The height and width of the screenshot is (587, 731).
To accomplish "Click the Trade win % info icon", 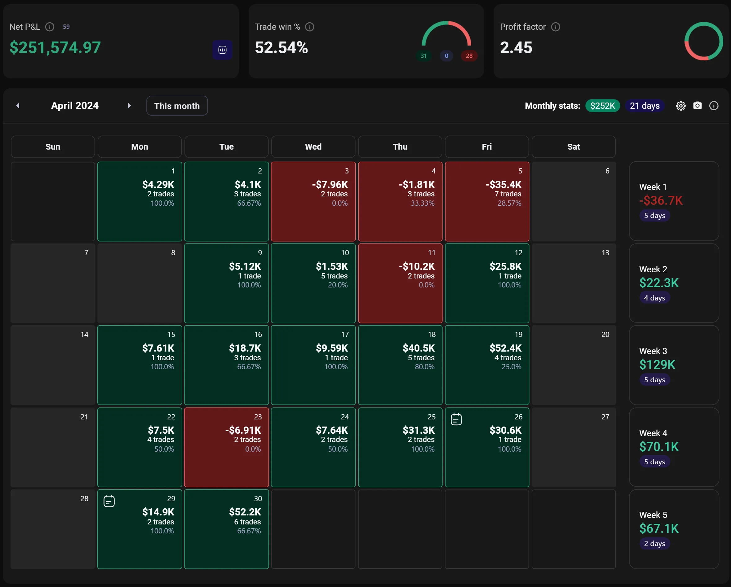I will click(310, 27).
